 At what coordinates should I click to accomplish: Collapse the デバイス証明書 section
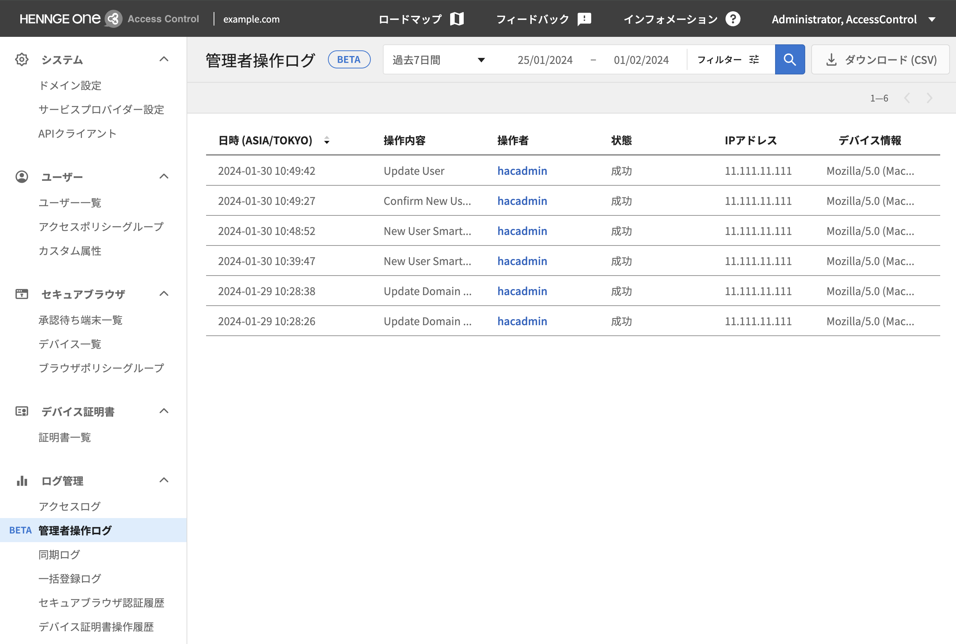(x=164, y=411)
